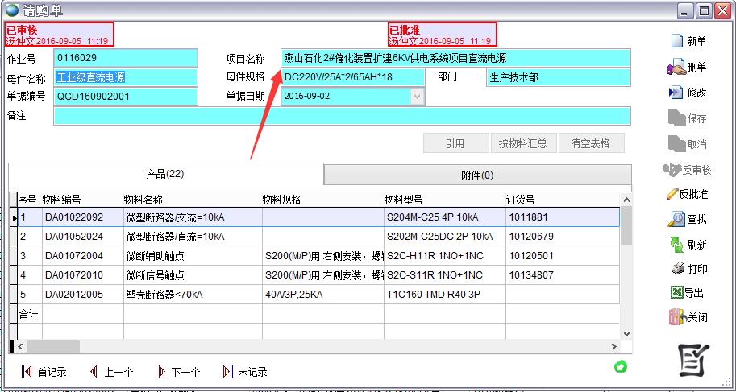Click the 新单 (new order) icon
Viewport: 736px width, 392px height.
(x=676, y=41)
